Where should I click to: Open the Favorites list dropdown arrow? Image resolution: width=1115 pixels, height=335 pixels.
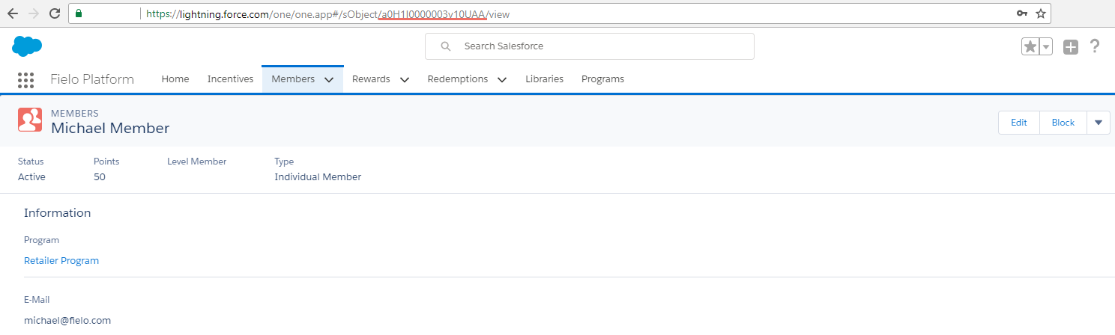coord(1046,47)
